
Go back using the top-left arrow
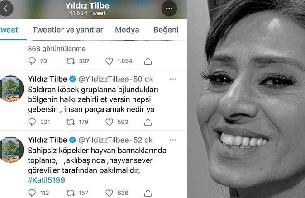point(6,9)
